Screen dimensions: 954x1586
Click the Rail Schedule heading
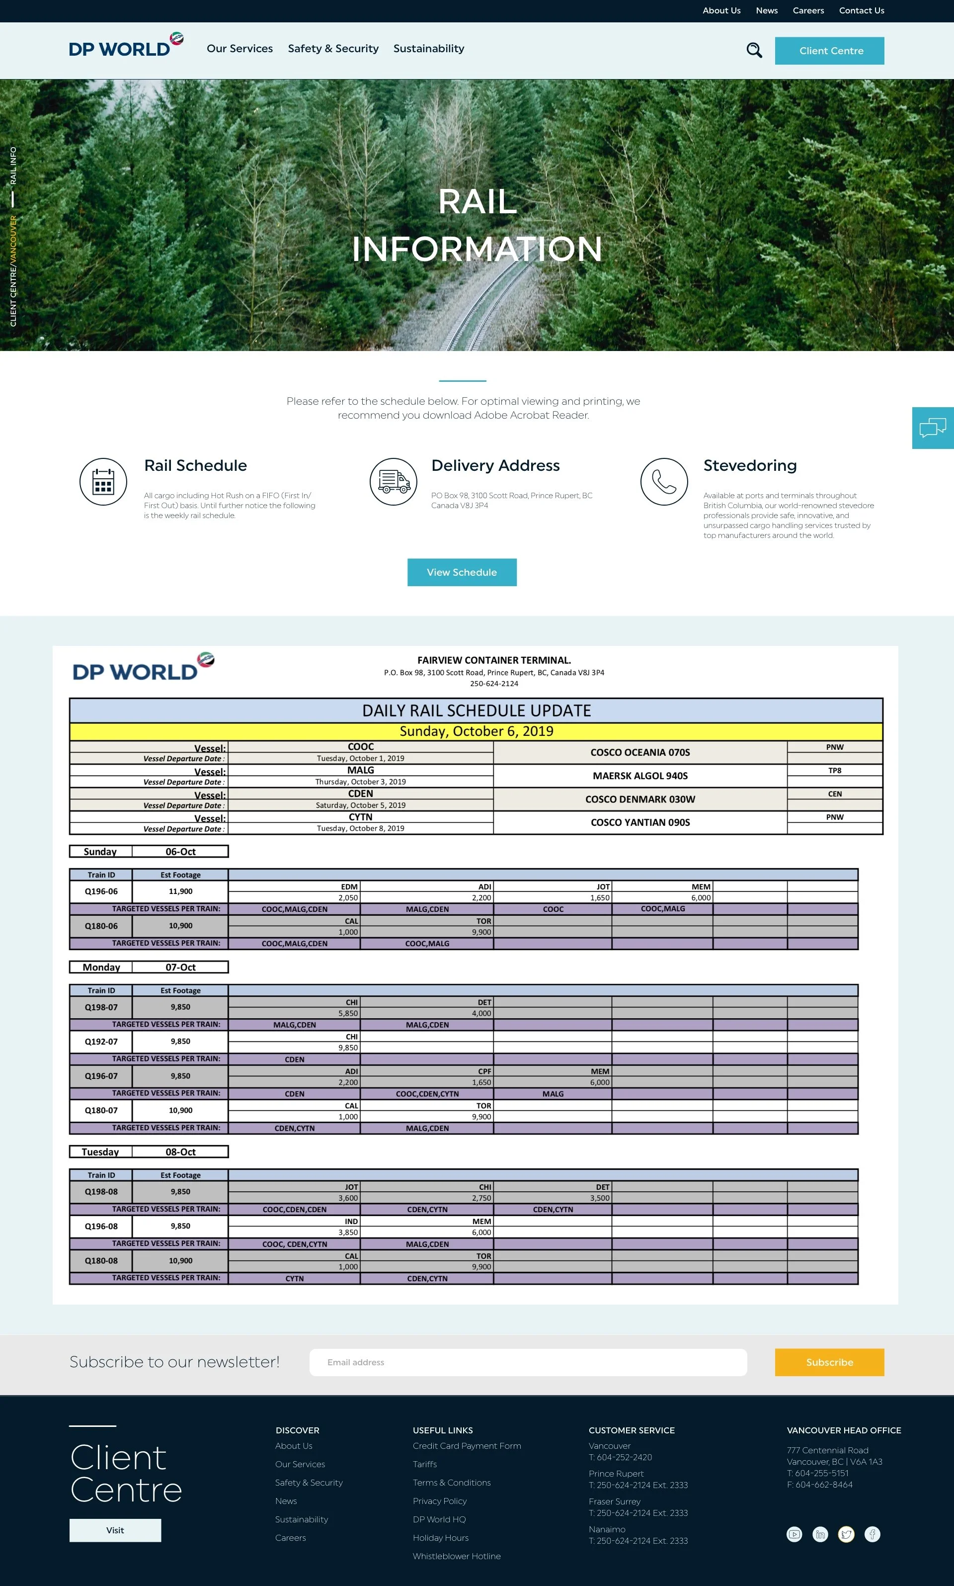(195, 466)
